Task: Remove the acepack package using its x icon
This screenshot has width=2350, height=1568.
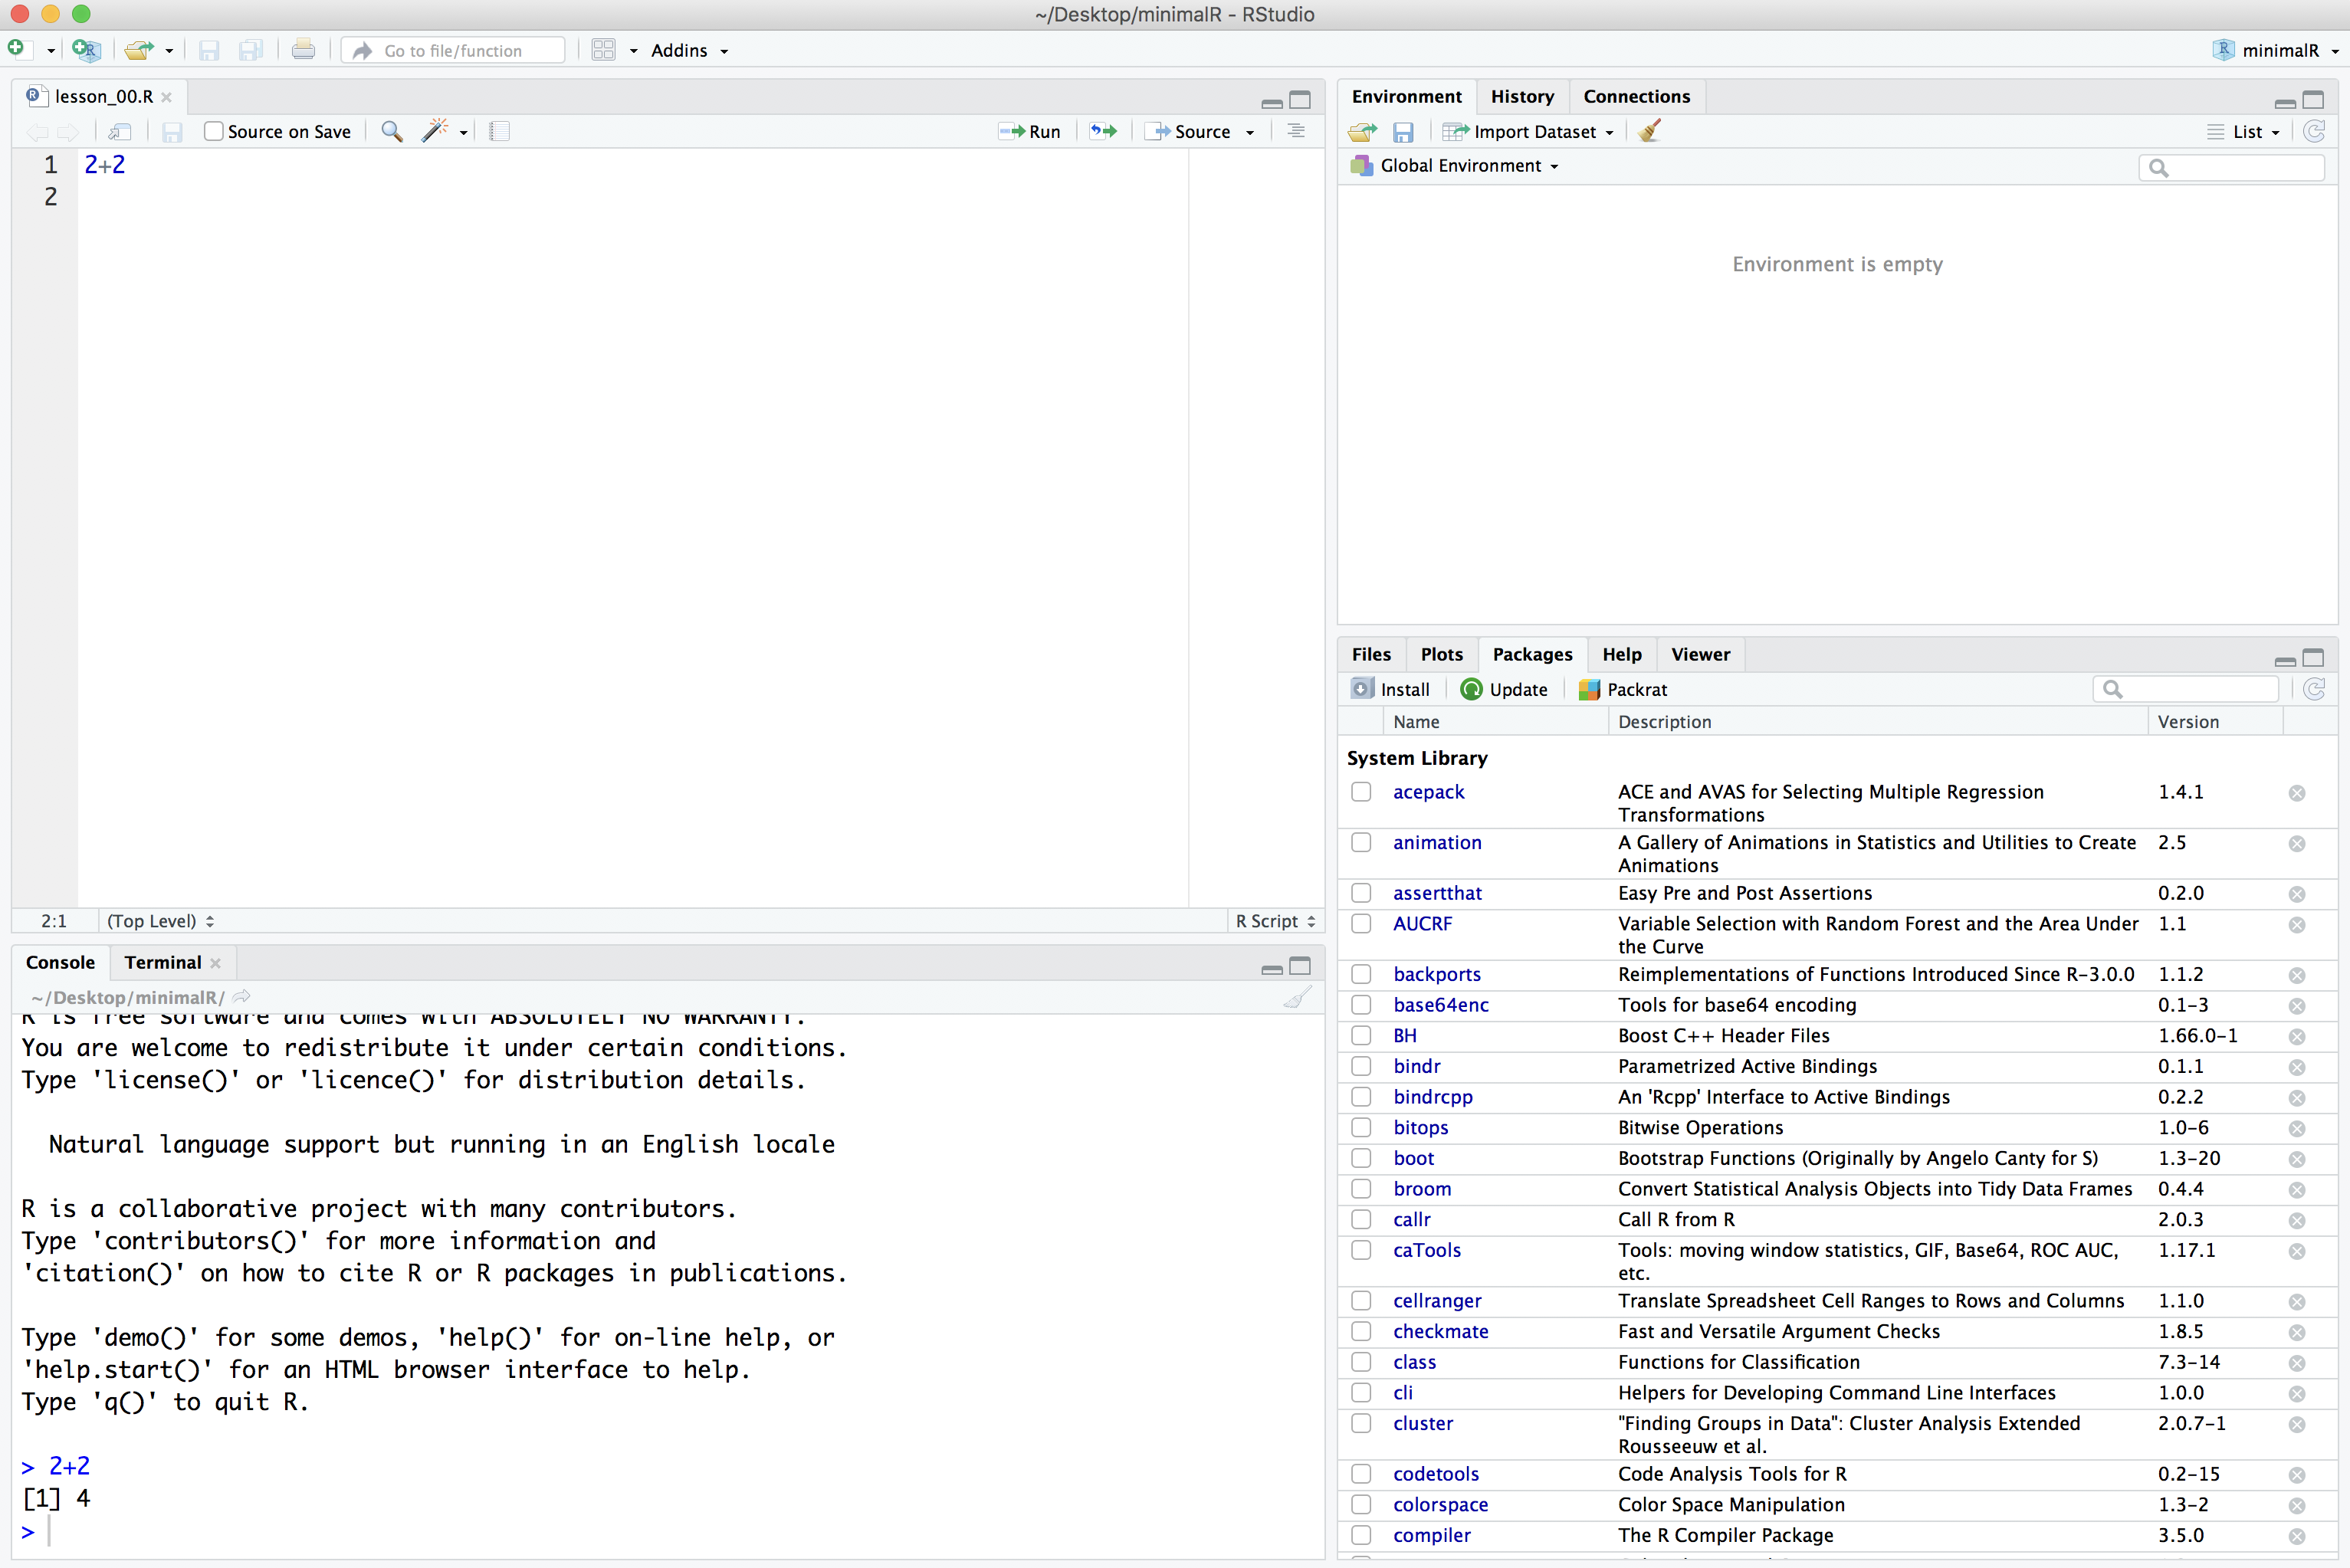Action: (2297, 793)
